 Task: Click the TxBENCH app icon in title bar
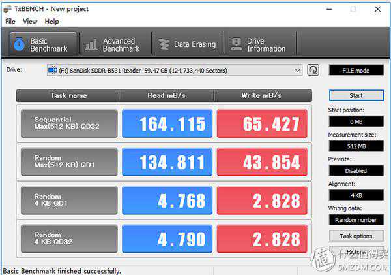tap(8, 9)
